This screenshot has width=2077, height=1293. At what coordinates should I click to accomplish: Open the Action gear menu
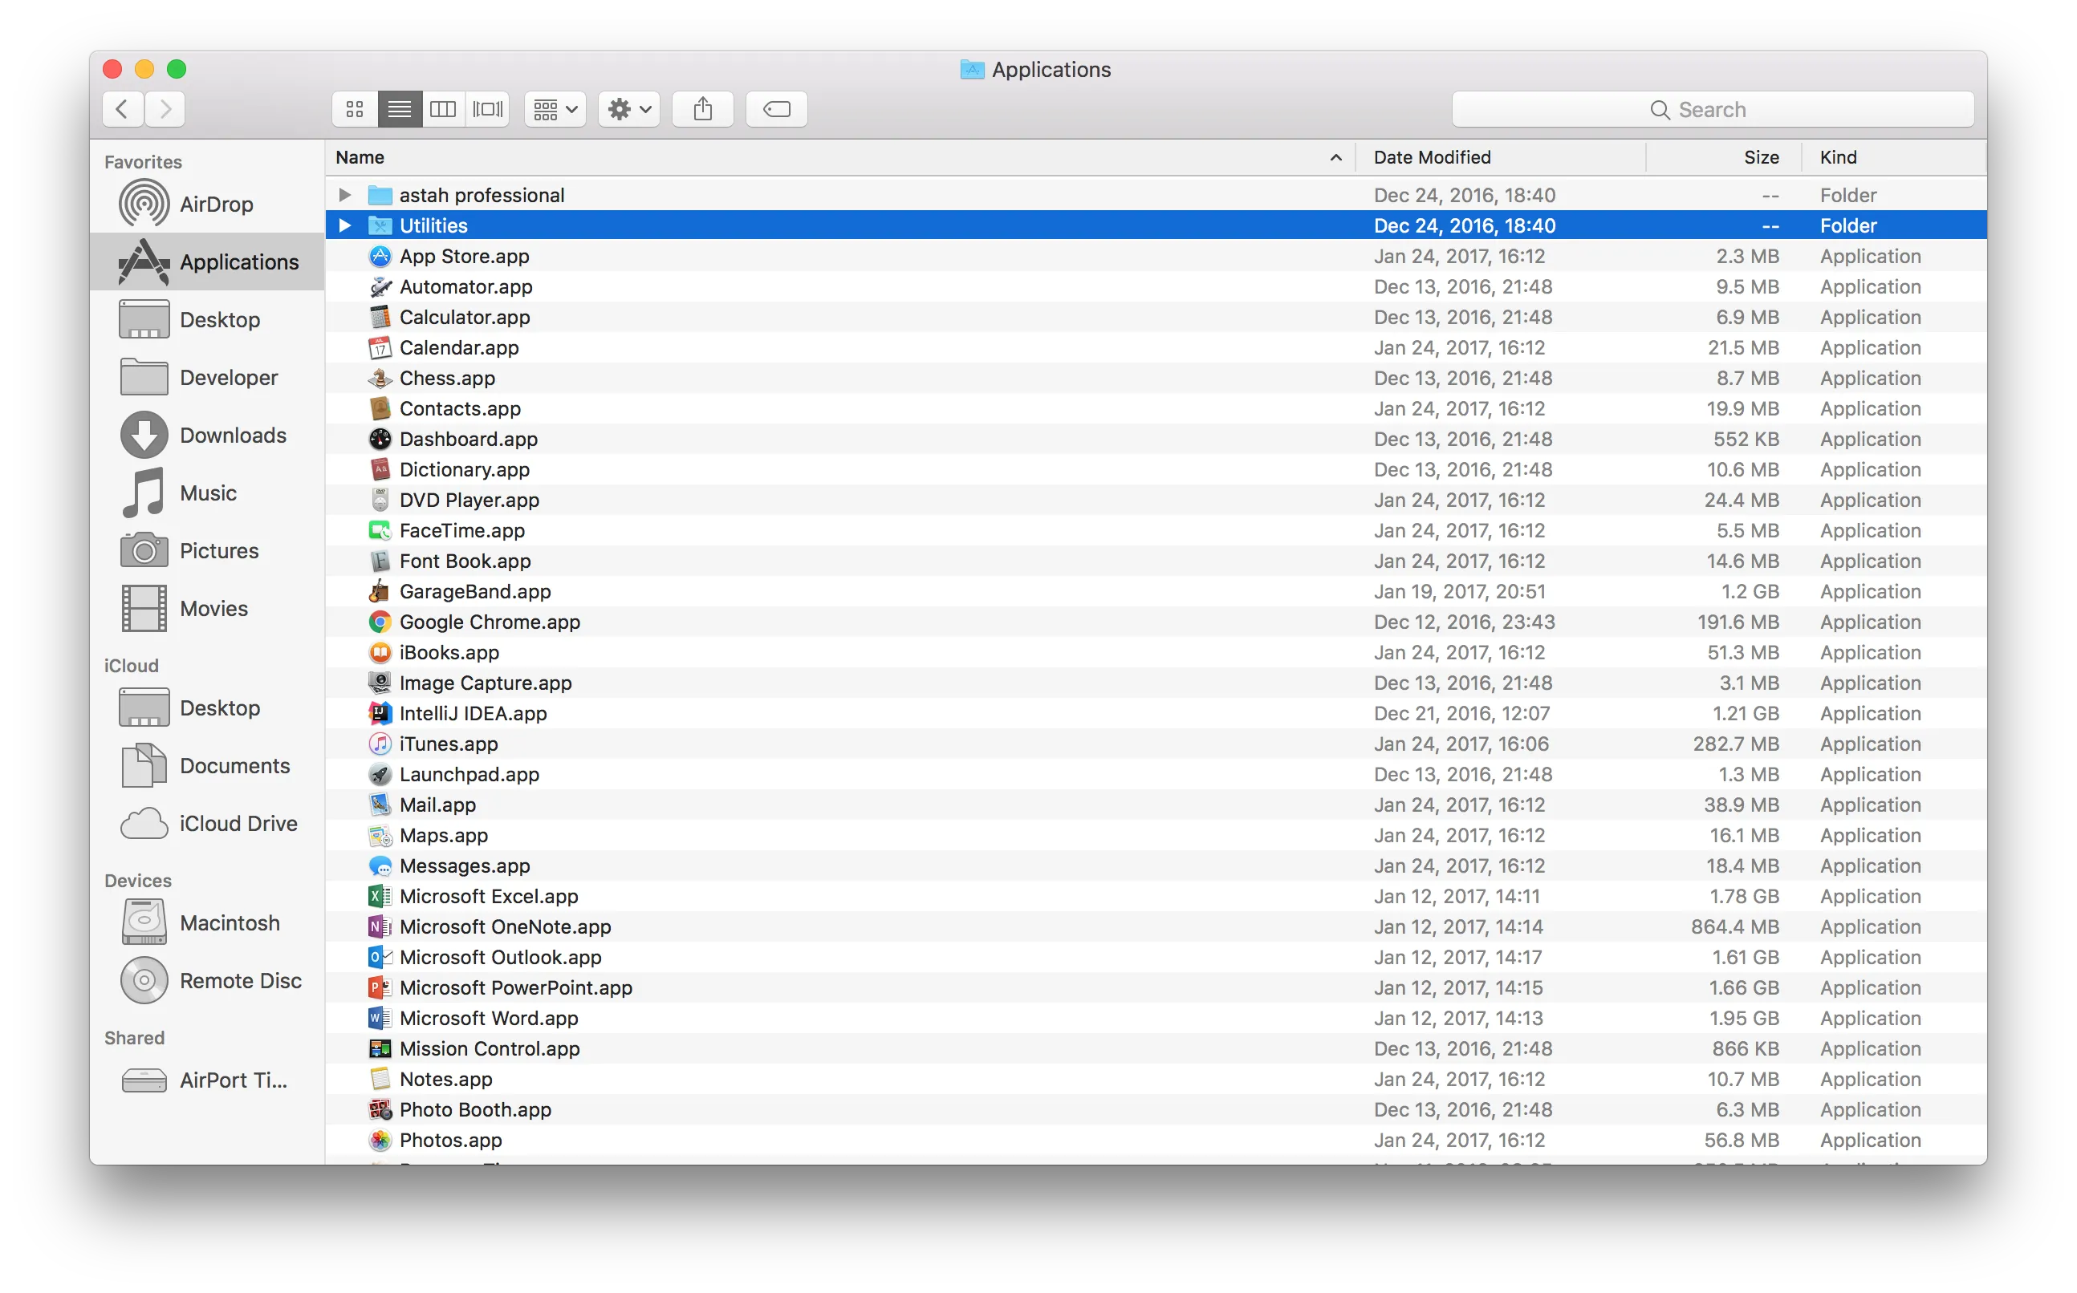(x=630, y=108)
